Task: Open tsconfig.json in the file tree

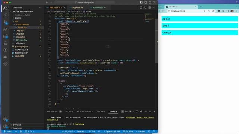Action: pos(22,53)
